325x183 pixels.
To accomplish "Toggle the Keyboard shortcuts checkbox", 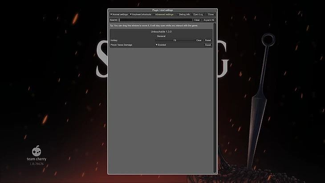I will pos(131,14).
